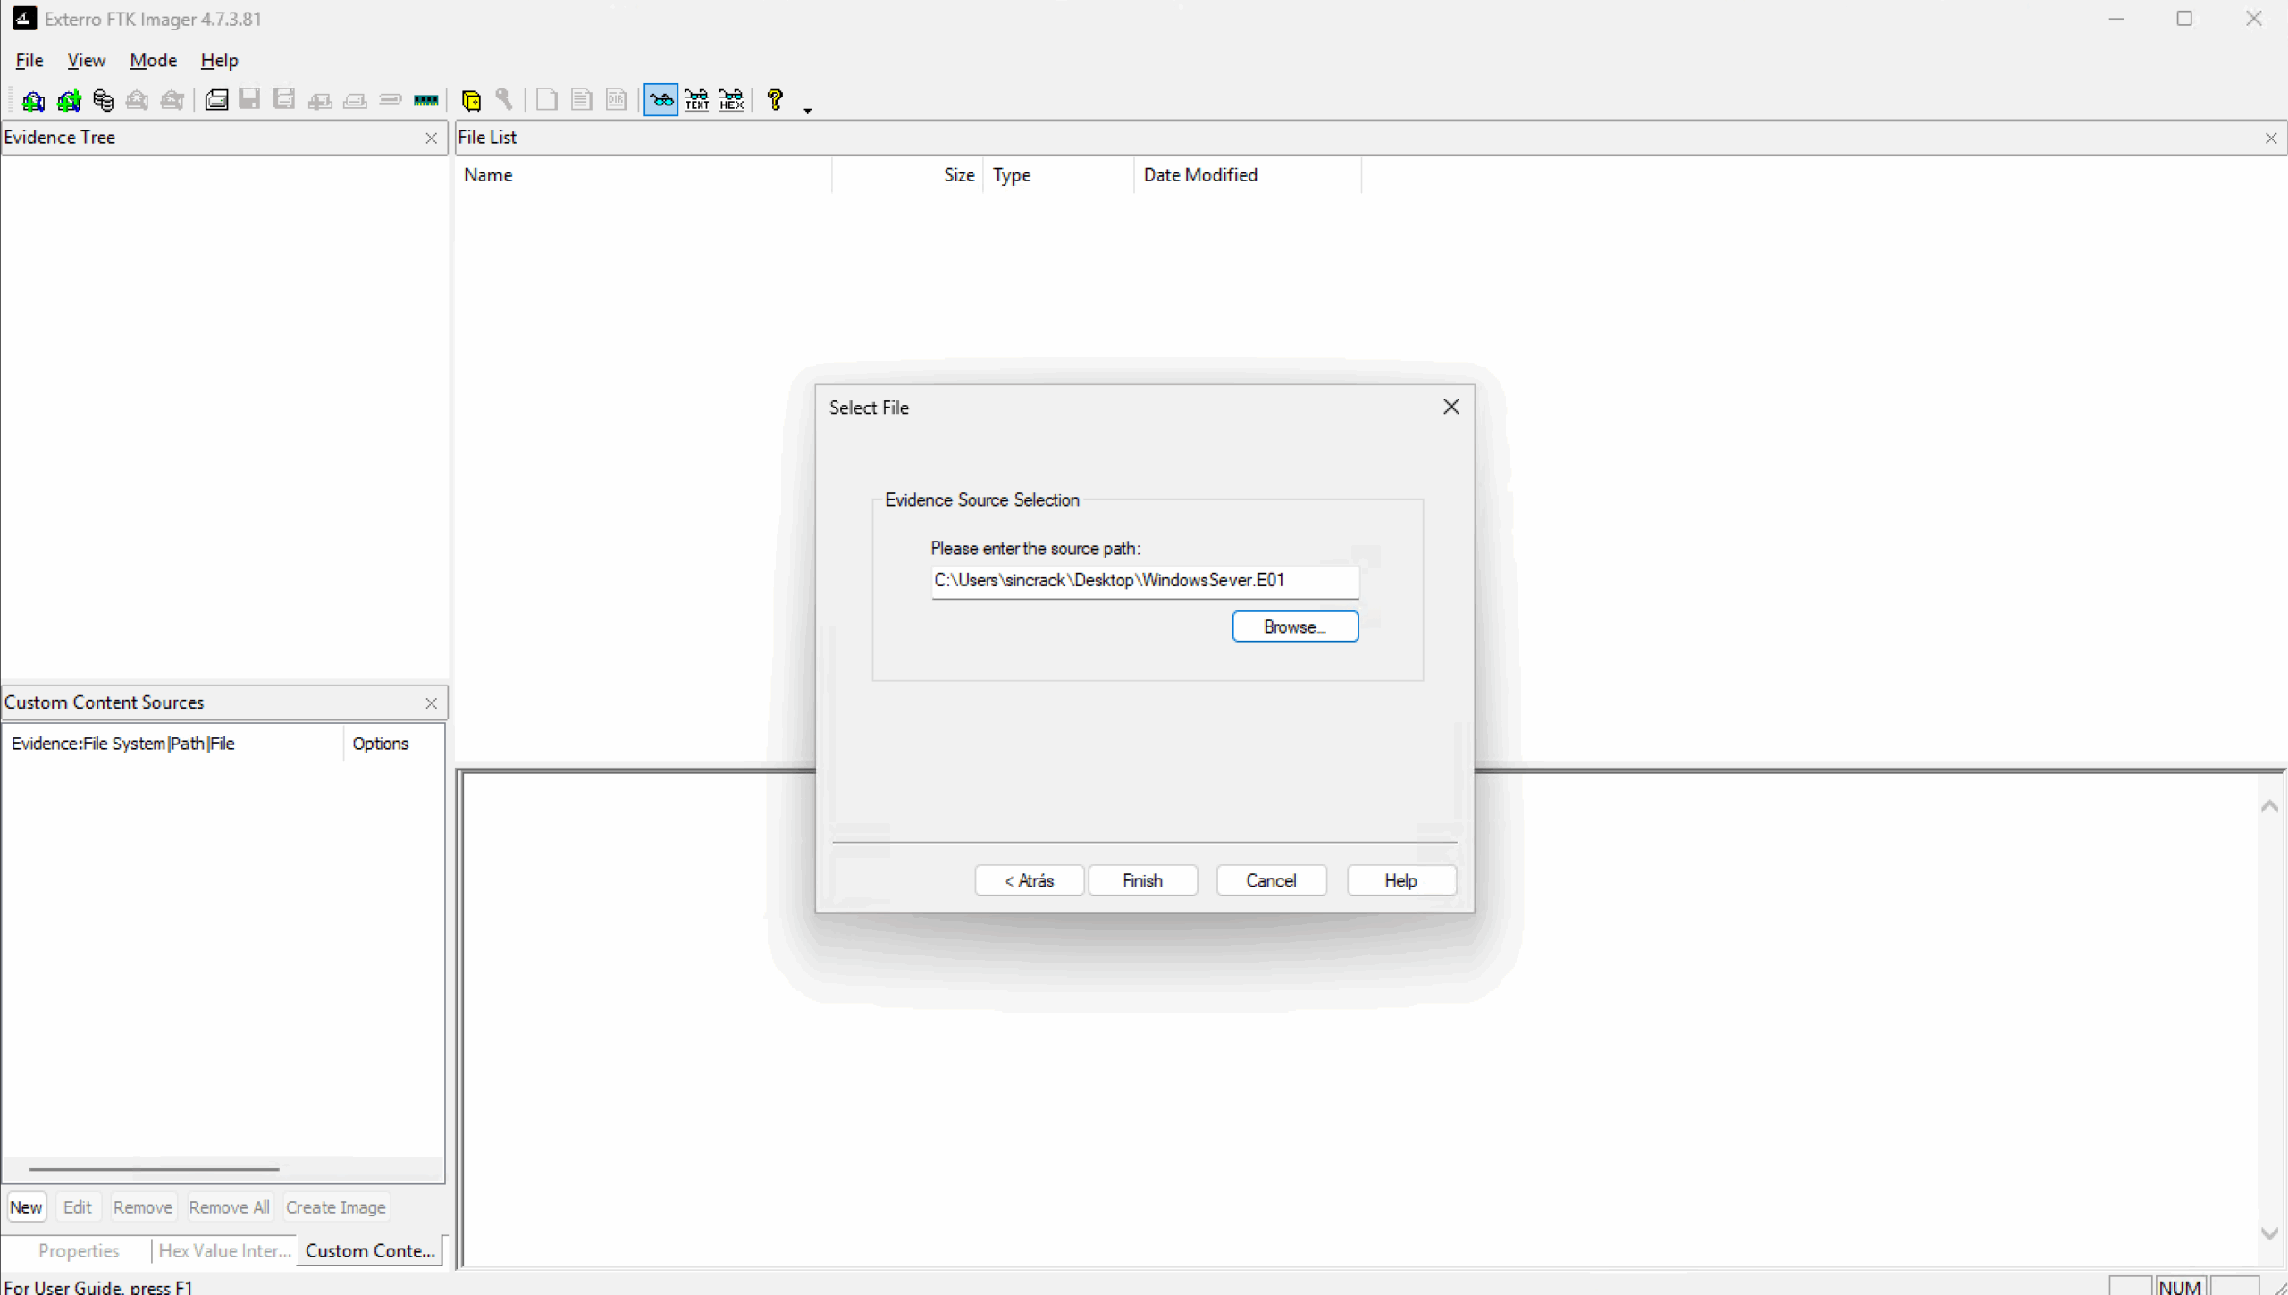Switch to the Hex Value Interpreter tab
The height and width of the screenshot is (1295, 2288).
point(225,1251)
